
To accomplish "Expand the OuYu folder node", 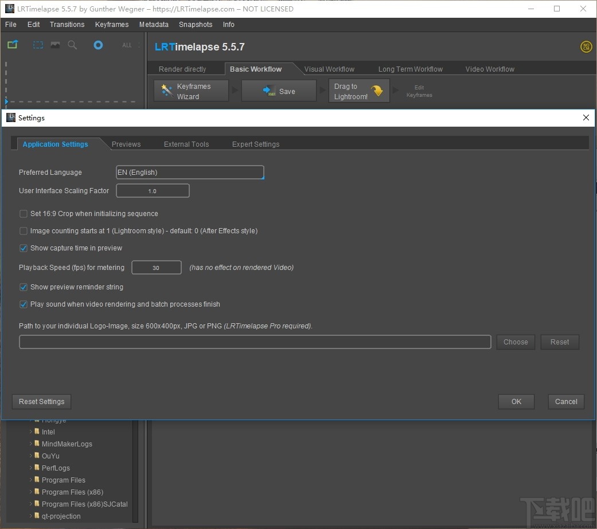I will coord(31,456).
